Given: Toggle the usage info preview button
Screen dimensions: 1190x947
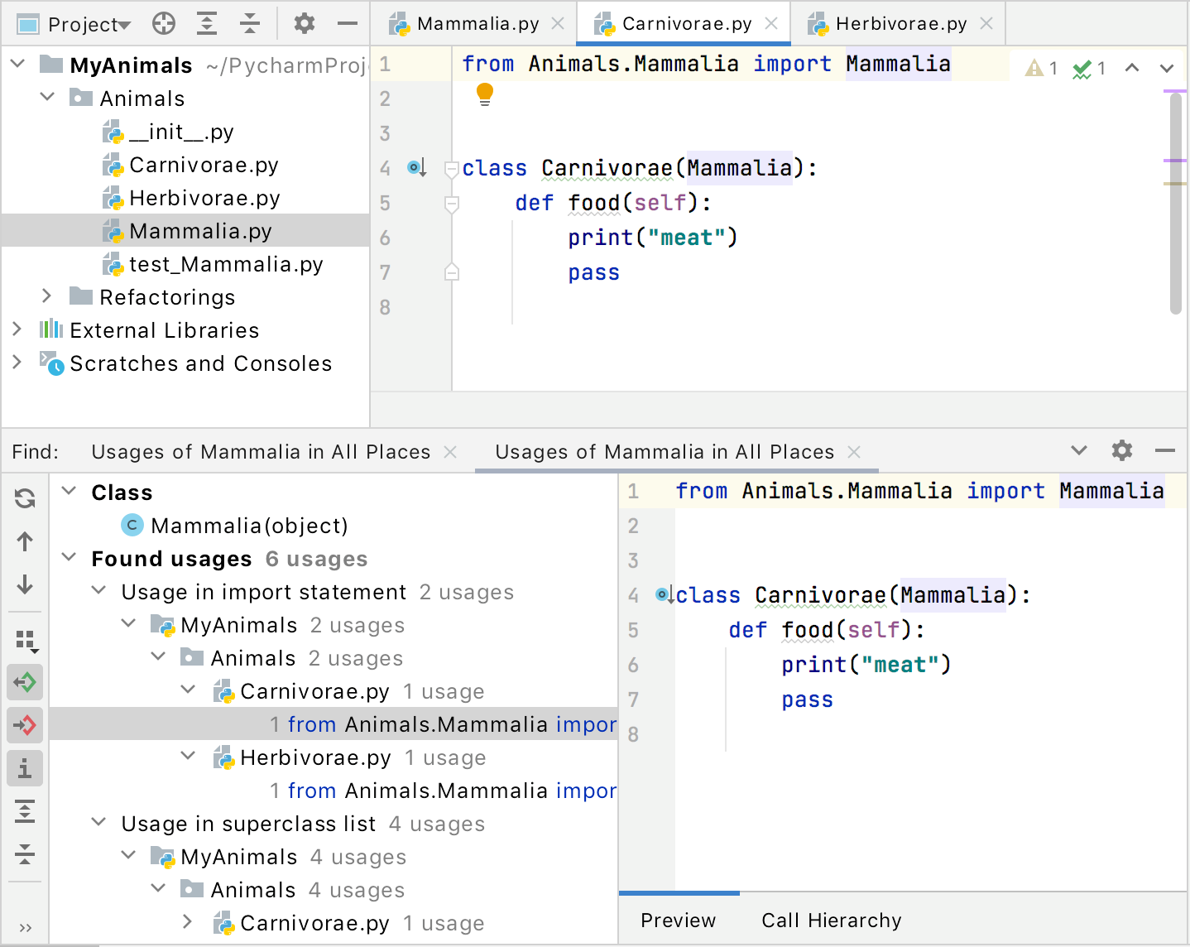Looking at the screenshot, I should point(25,768).
